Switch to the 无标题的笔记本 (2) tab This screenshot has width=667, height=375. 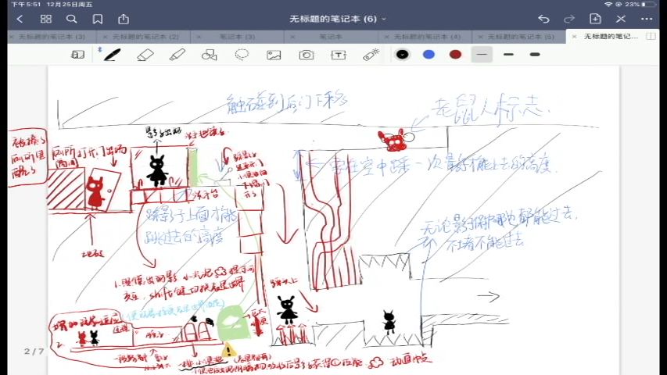(x=145, y=37)
